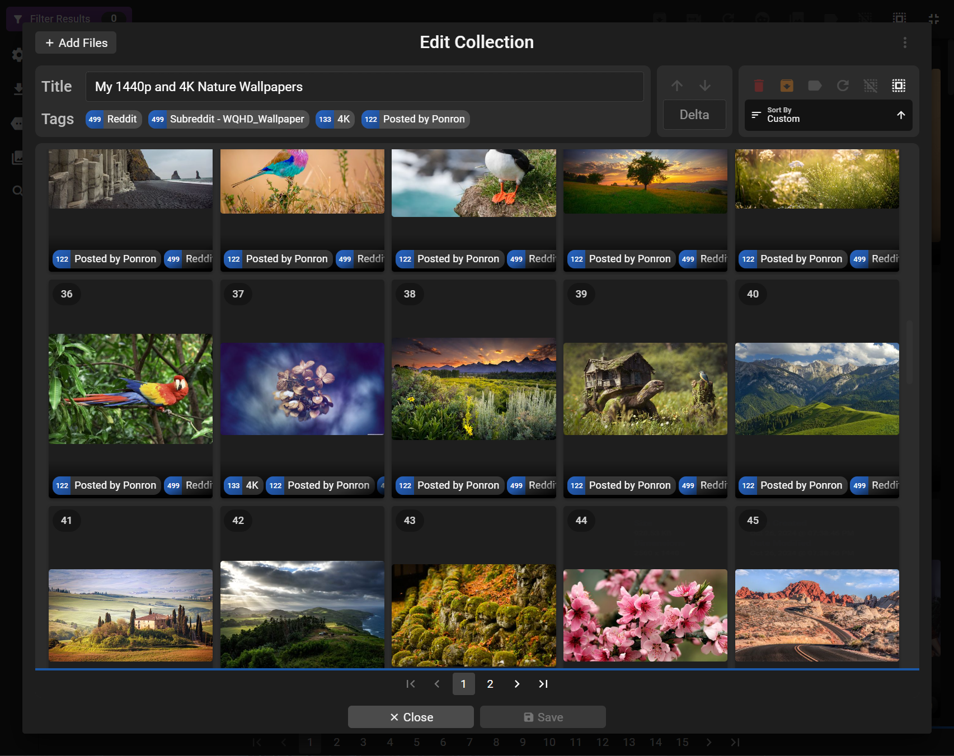
Task: Click the search icon in left sidebar
Action: point(17,191)
